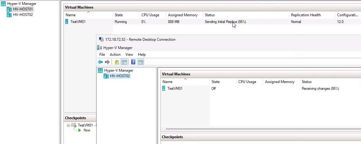Screen dimensions: 361x144
Task: Sort outer VM list by CPU Usage column
Action: tap(152, 15)
